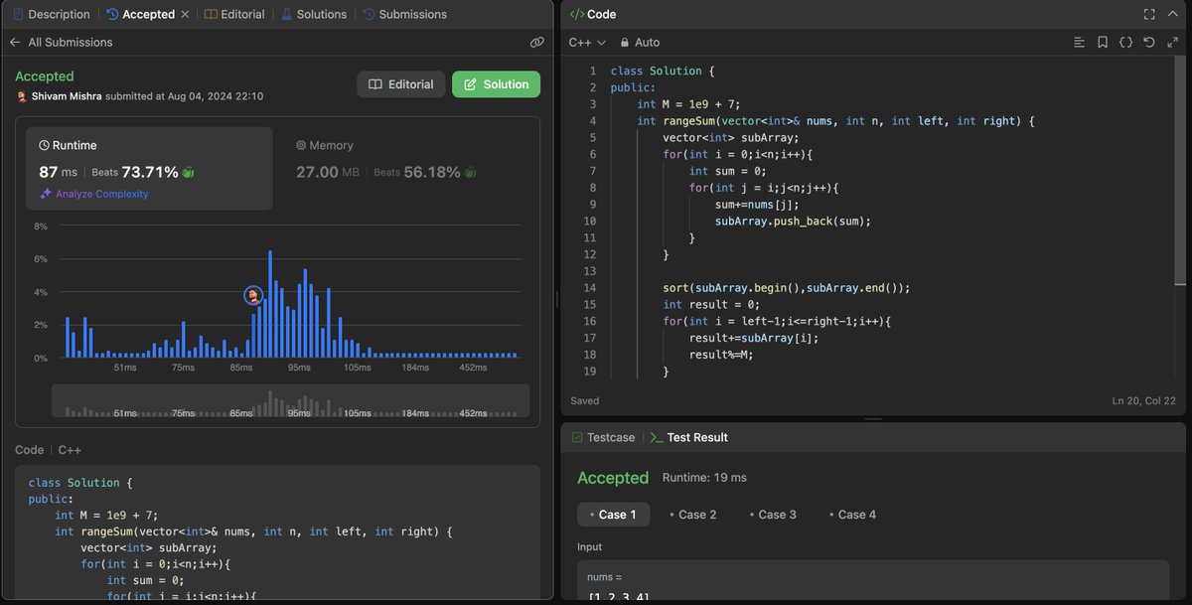The image size is (1192, 605).
Task: Click the 'int M = 1e9 + 7;' editor line
Action: 688,103
